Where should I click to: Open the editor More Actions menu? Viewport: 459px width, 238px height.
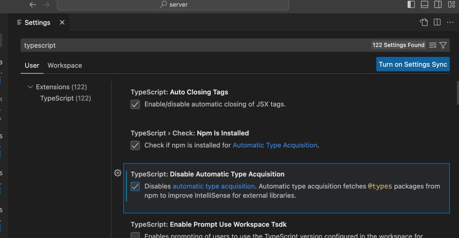[450, 23]
